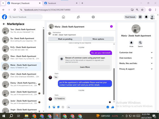Mute the Maria conversation
Viewport: 159px width, 119px height.
(x=131, y=43)
